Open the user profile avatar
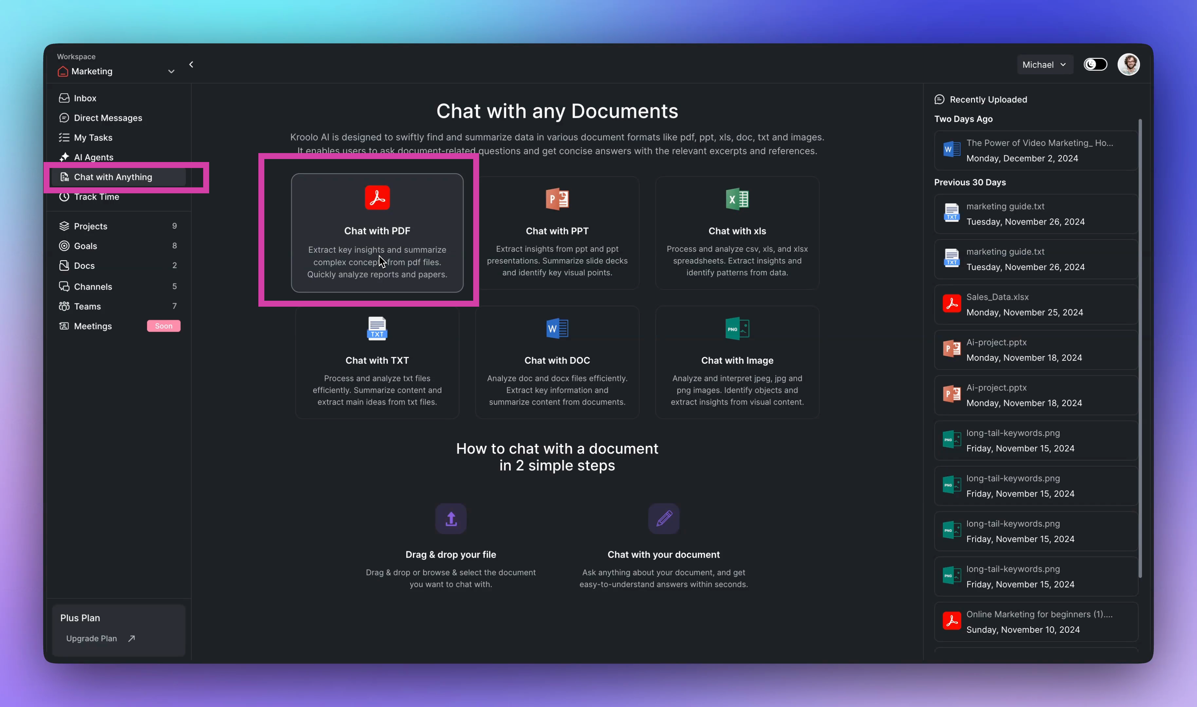 [1128, 64]
